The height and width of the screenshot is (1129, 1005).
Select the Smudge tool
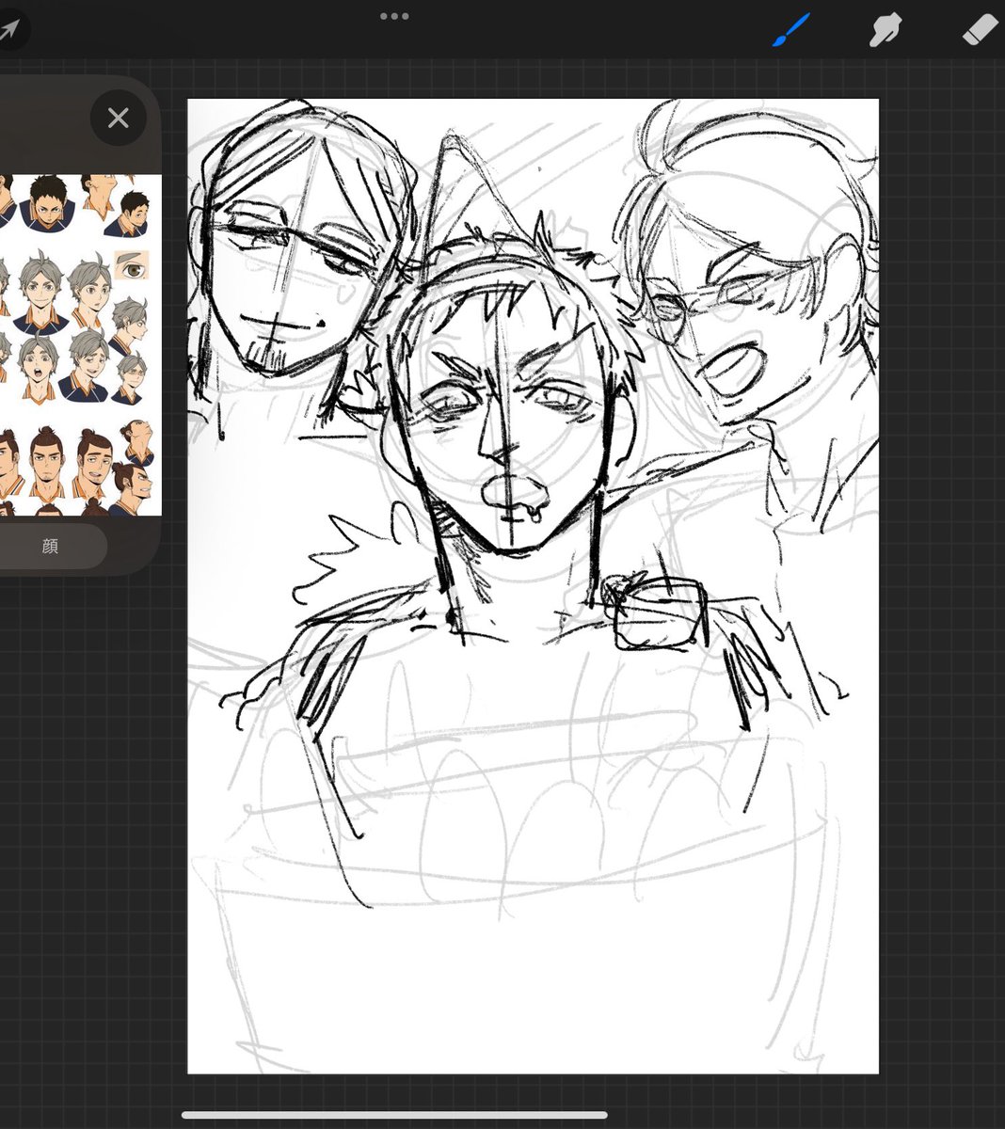click(x=885, y=29)
